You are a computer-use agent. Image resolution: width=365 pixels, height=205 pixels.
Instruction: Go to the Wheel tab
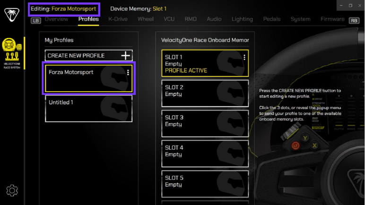[x=146, y=19]
